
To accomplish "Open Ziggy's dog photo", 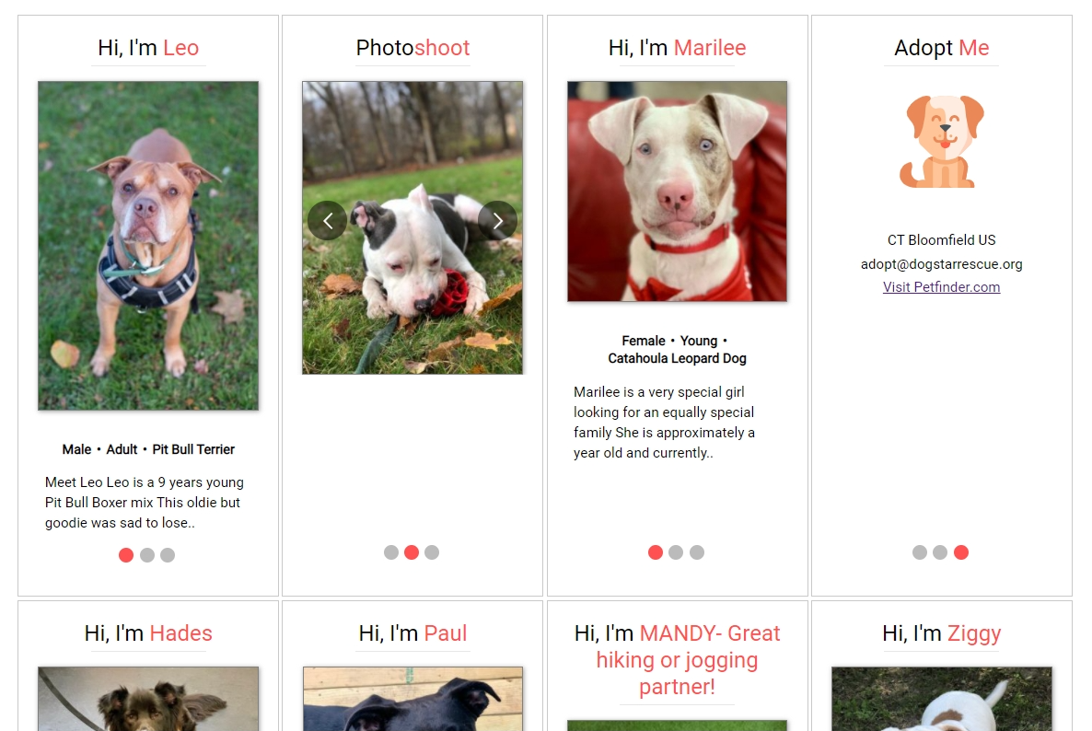I will pyautogui.click(x=942, y=699).
